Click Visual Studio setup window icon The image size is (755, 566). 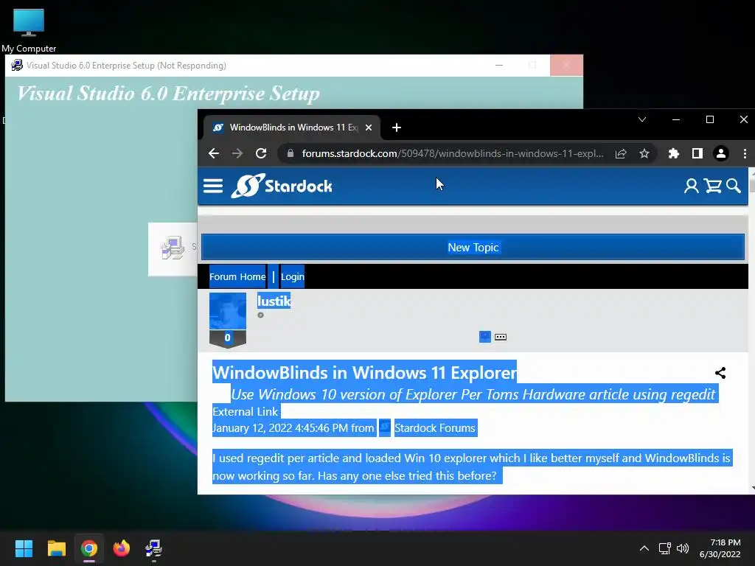17,66
